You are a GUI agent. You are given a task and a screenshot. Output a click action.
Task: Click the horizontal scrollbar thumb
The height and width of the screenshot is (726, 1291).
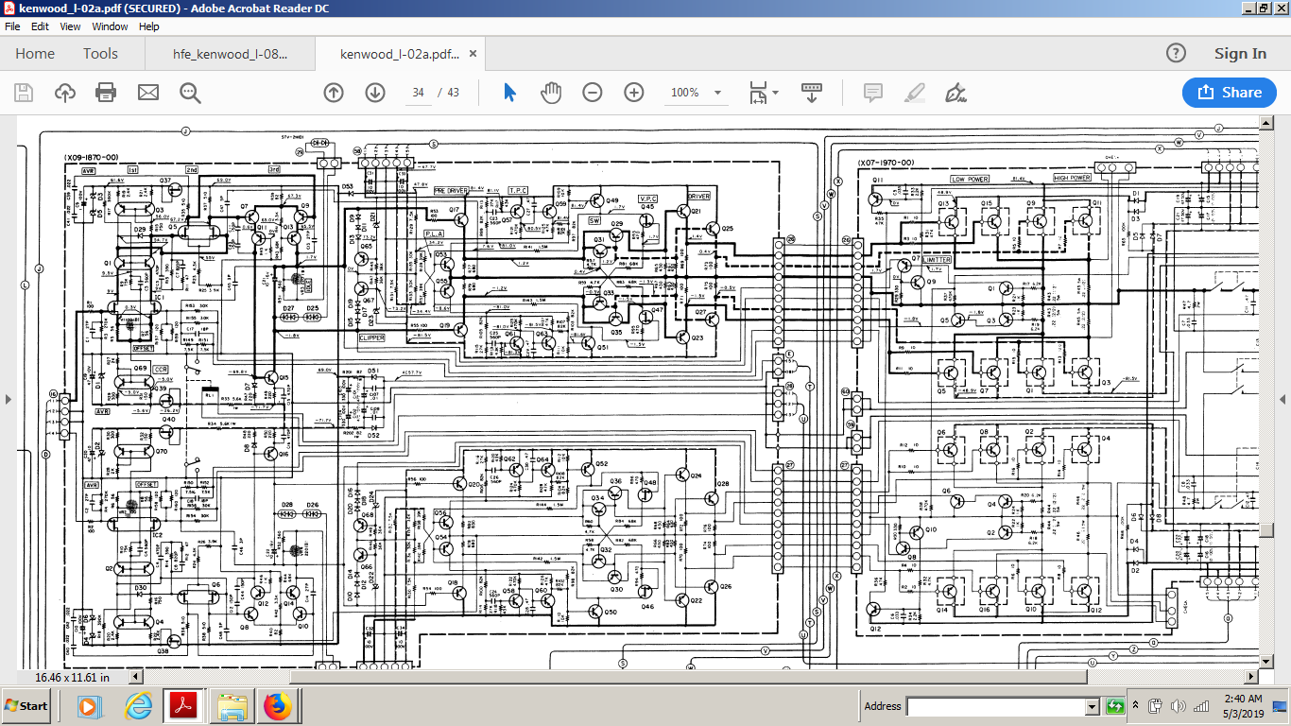pyautogui.click(x=689, y=677)
